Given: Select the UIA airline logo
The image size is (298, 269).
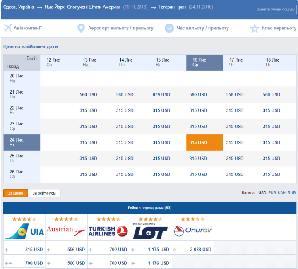Looking at the screenshot, I should 24,231.
